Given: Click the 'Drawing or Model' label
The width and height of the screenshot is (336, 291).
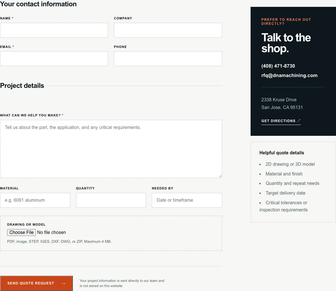Looking at the screenshot, I should point(26,225).
